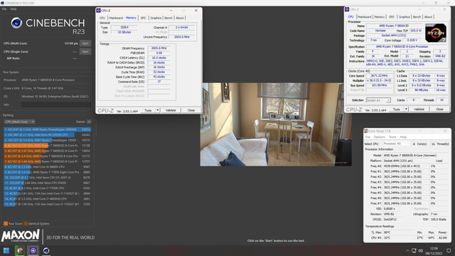Screen dimensions: 455x256
Task: Click the orange Your Score legend swatch
Action: (6, 223)
